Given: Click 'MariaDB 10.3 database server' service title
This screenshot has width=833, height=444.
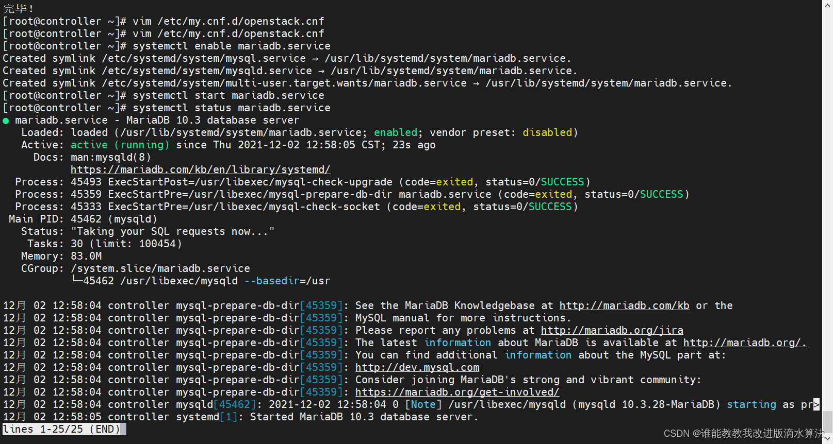Looking at the screenshot, I should coord(213,120).
